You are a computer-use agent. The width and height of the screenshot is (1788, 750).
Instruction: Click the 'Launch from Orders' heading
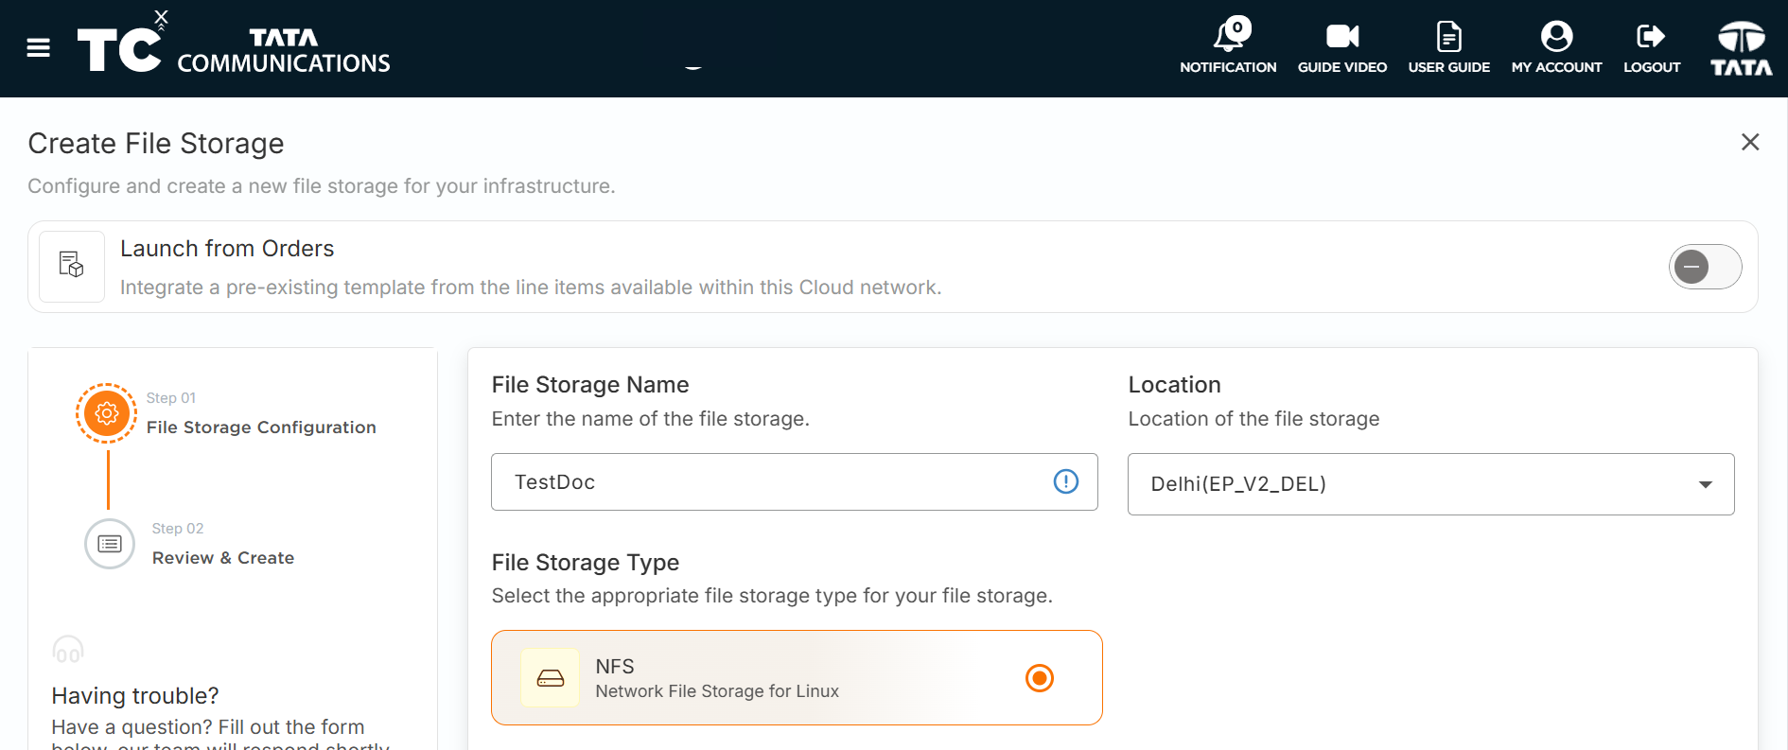point(227,249)
